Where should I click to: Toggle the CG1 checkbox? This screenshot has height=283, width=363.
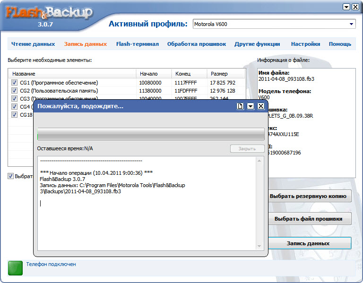point(14,82)
